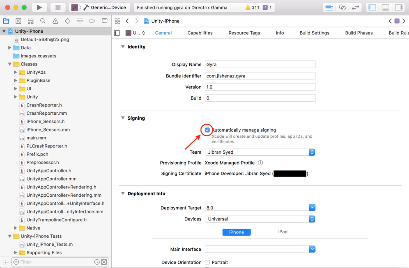The width and height of the screenshot is (409, 268).
Task: Open the target selector popup
Action: pyautogui.click(x=136, y=33)
